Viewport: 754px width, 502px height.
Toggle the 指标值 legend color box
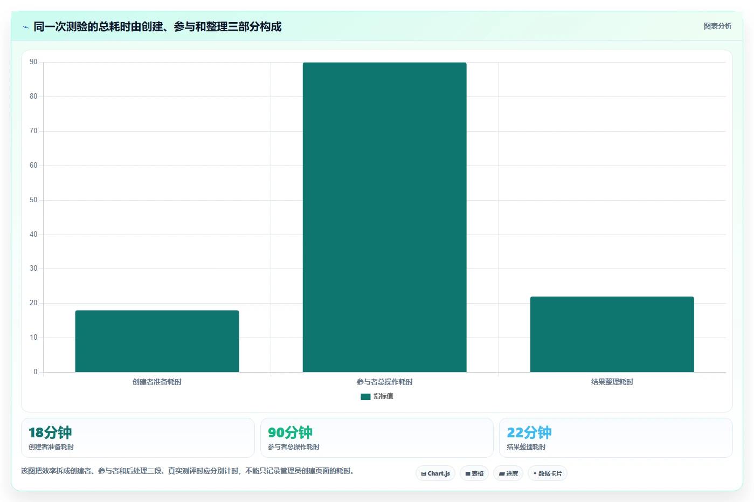click(x=365, y=396)
